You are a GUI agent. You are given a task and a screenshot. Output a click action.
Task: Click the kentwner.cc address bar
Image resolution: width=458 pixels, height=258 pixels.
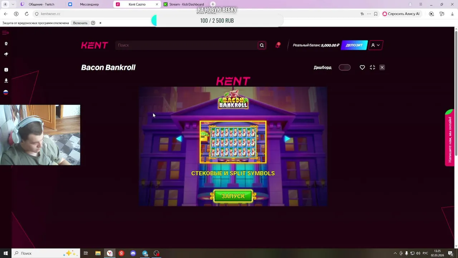coord(51,14)
